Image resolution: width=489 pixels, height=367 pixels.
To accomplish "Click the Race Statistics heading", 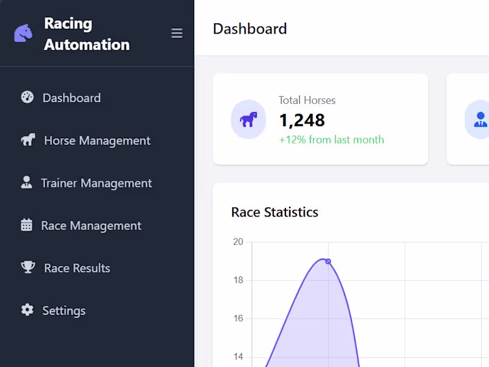I will point(274,212).
